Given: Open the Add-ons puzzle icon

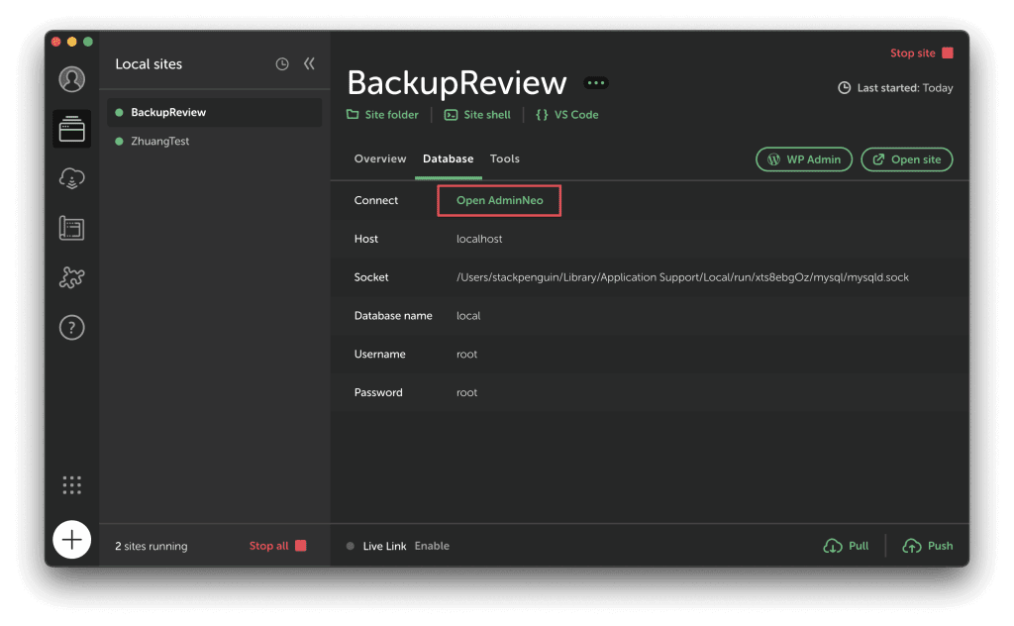Looking at the screenshot, I should click(71, 278).
